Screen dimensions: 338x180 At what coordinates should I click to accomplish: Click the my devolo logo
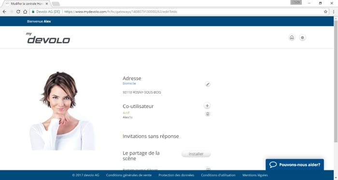pyautogui.click(x=48, y=38)
